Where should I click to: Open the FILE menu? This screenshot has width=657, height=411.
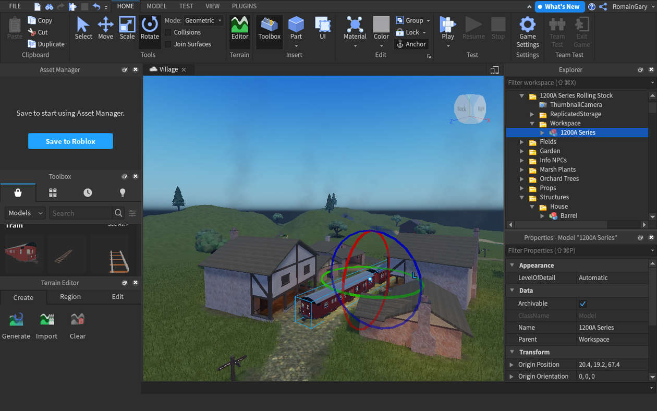tap(15, 6)
